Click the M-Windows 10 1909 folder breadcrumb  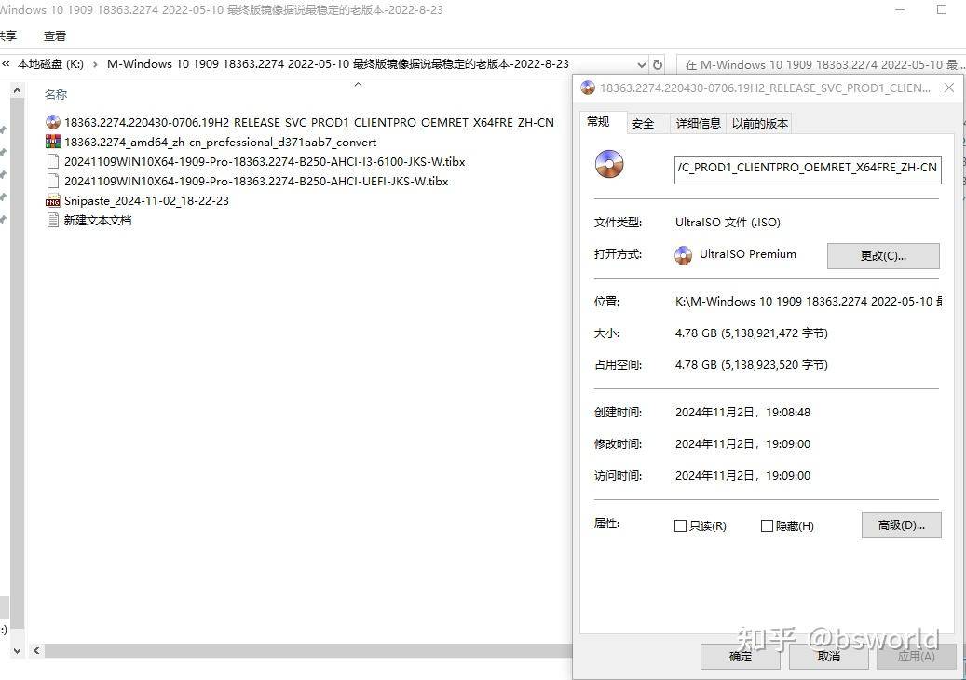[337, 64]
